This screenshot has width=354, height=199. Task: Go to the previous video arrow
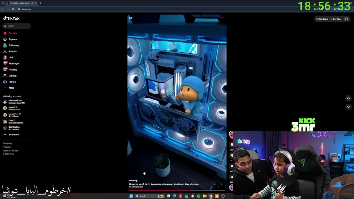coord(348,98)
